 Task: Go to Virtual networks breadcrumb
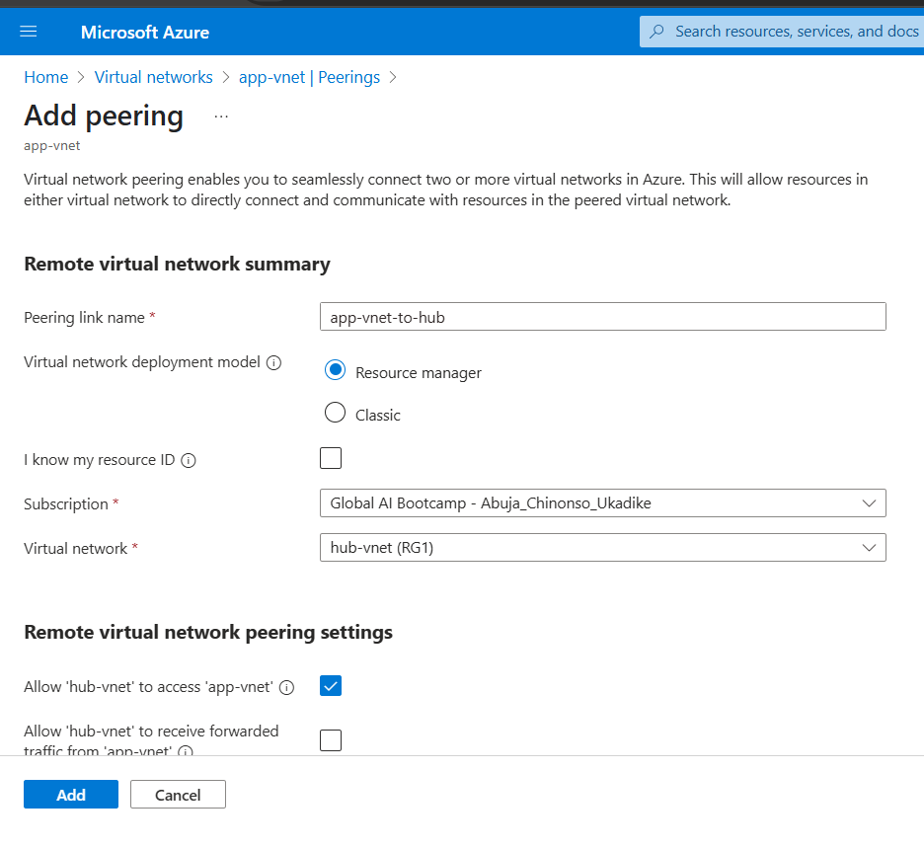click(154, 77)
